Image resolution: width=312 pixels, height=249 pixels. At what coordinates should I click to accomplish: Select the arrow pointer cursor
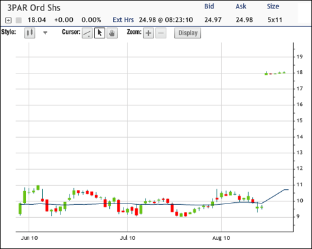tap(99, 33)
